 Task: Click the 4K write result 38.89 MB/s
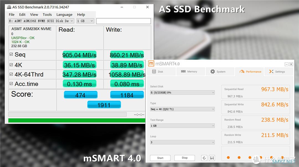(x=127, y=65)
